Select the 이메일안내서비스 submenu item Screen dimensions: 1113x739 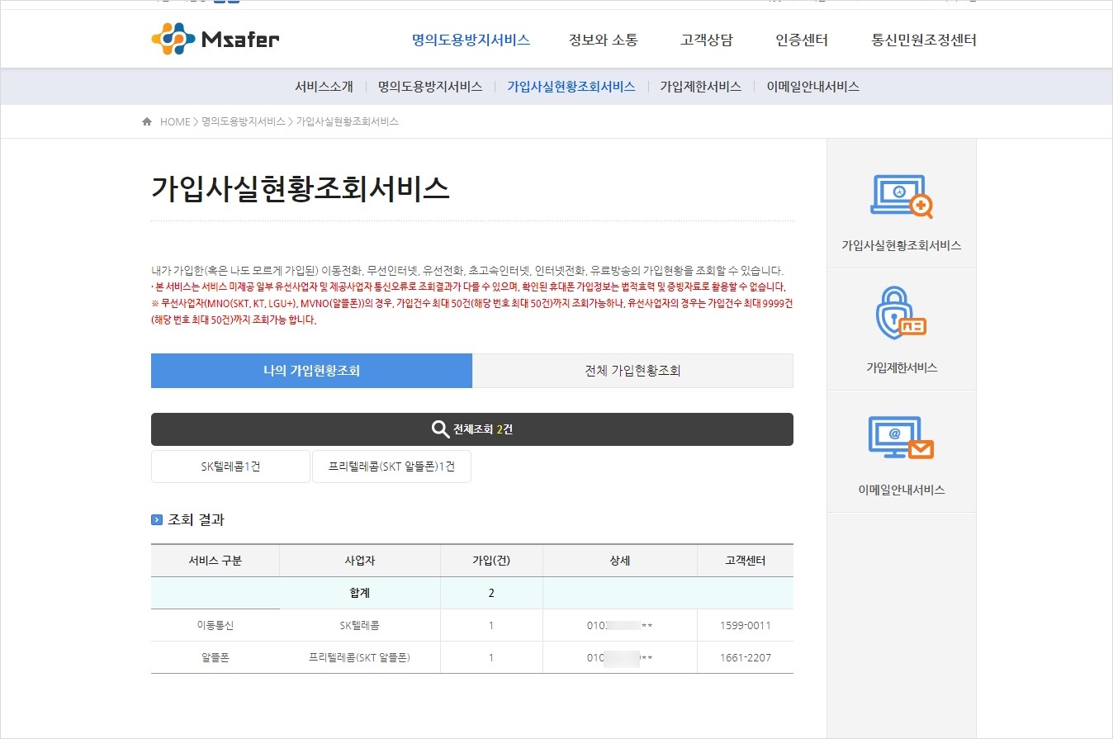[x=812, y=86]
